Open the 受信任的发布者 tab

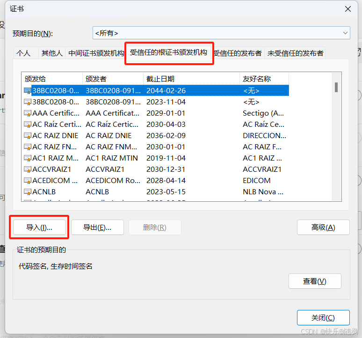[x=238, y=53]
